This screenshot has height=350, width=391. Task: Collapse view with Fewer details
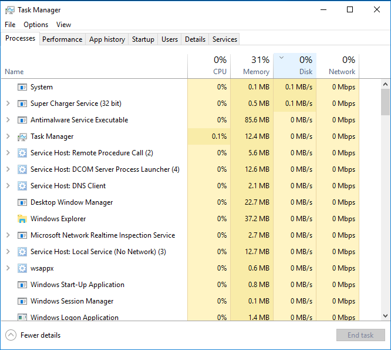(x=33, y=335)
